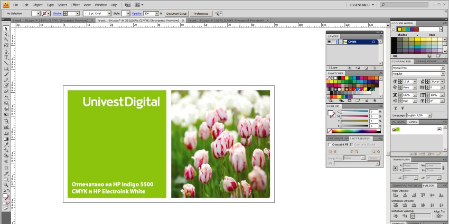449x224 pixels.
Task: Open the ESSENTIALS workspace switcher
Action: coord(361,5)
